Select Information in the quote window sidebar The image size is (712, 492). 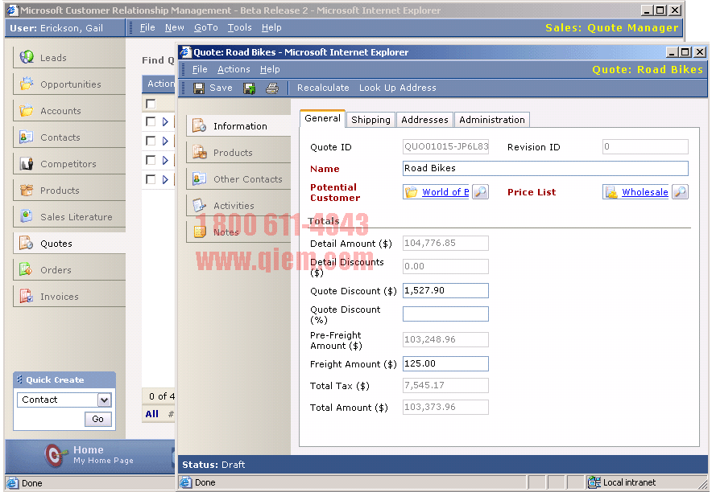pos(238,126)
